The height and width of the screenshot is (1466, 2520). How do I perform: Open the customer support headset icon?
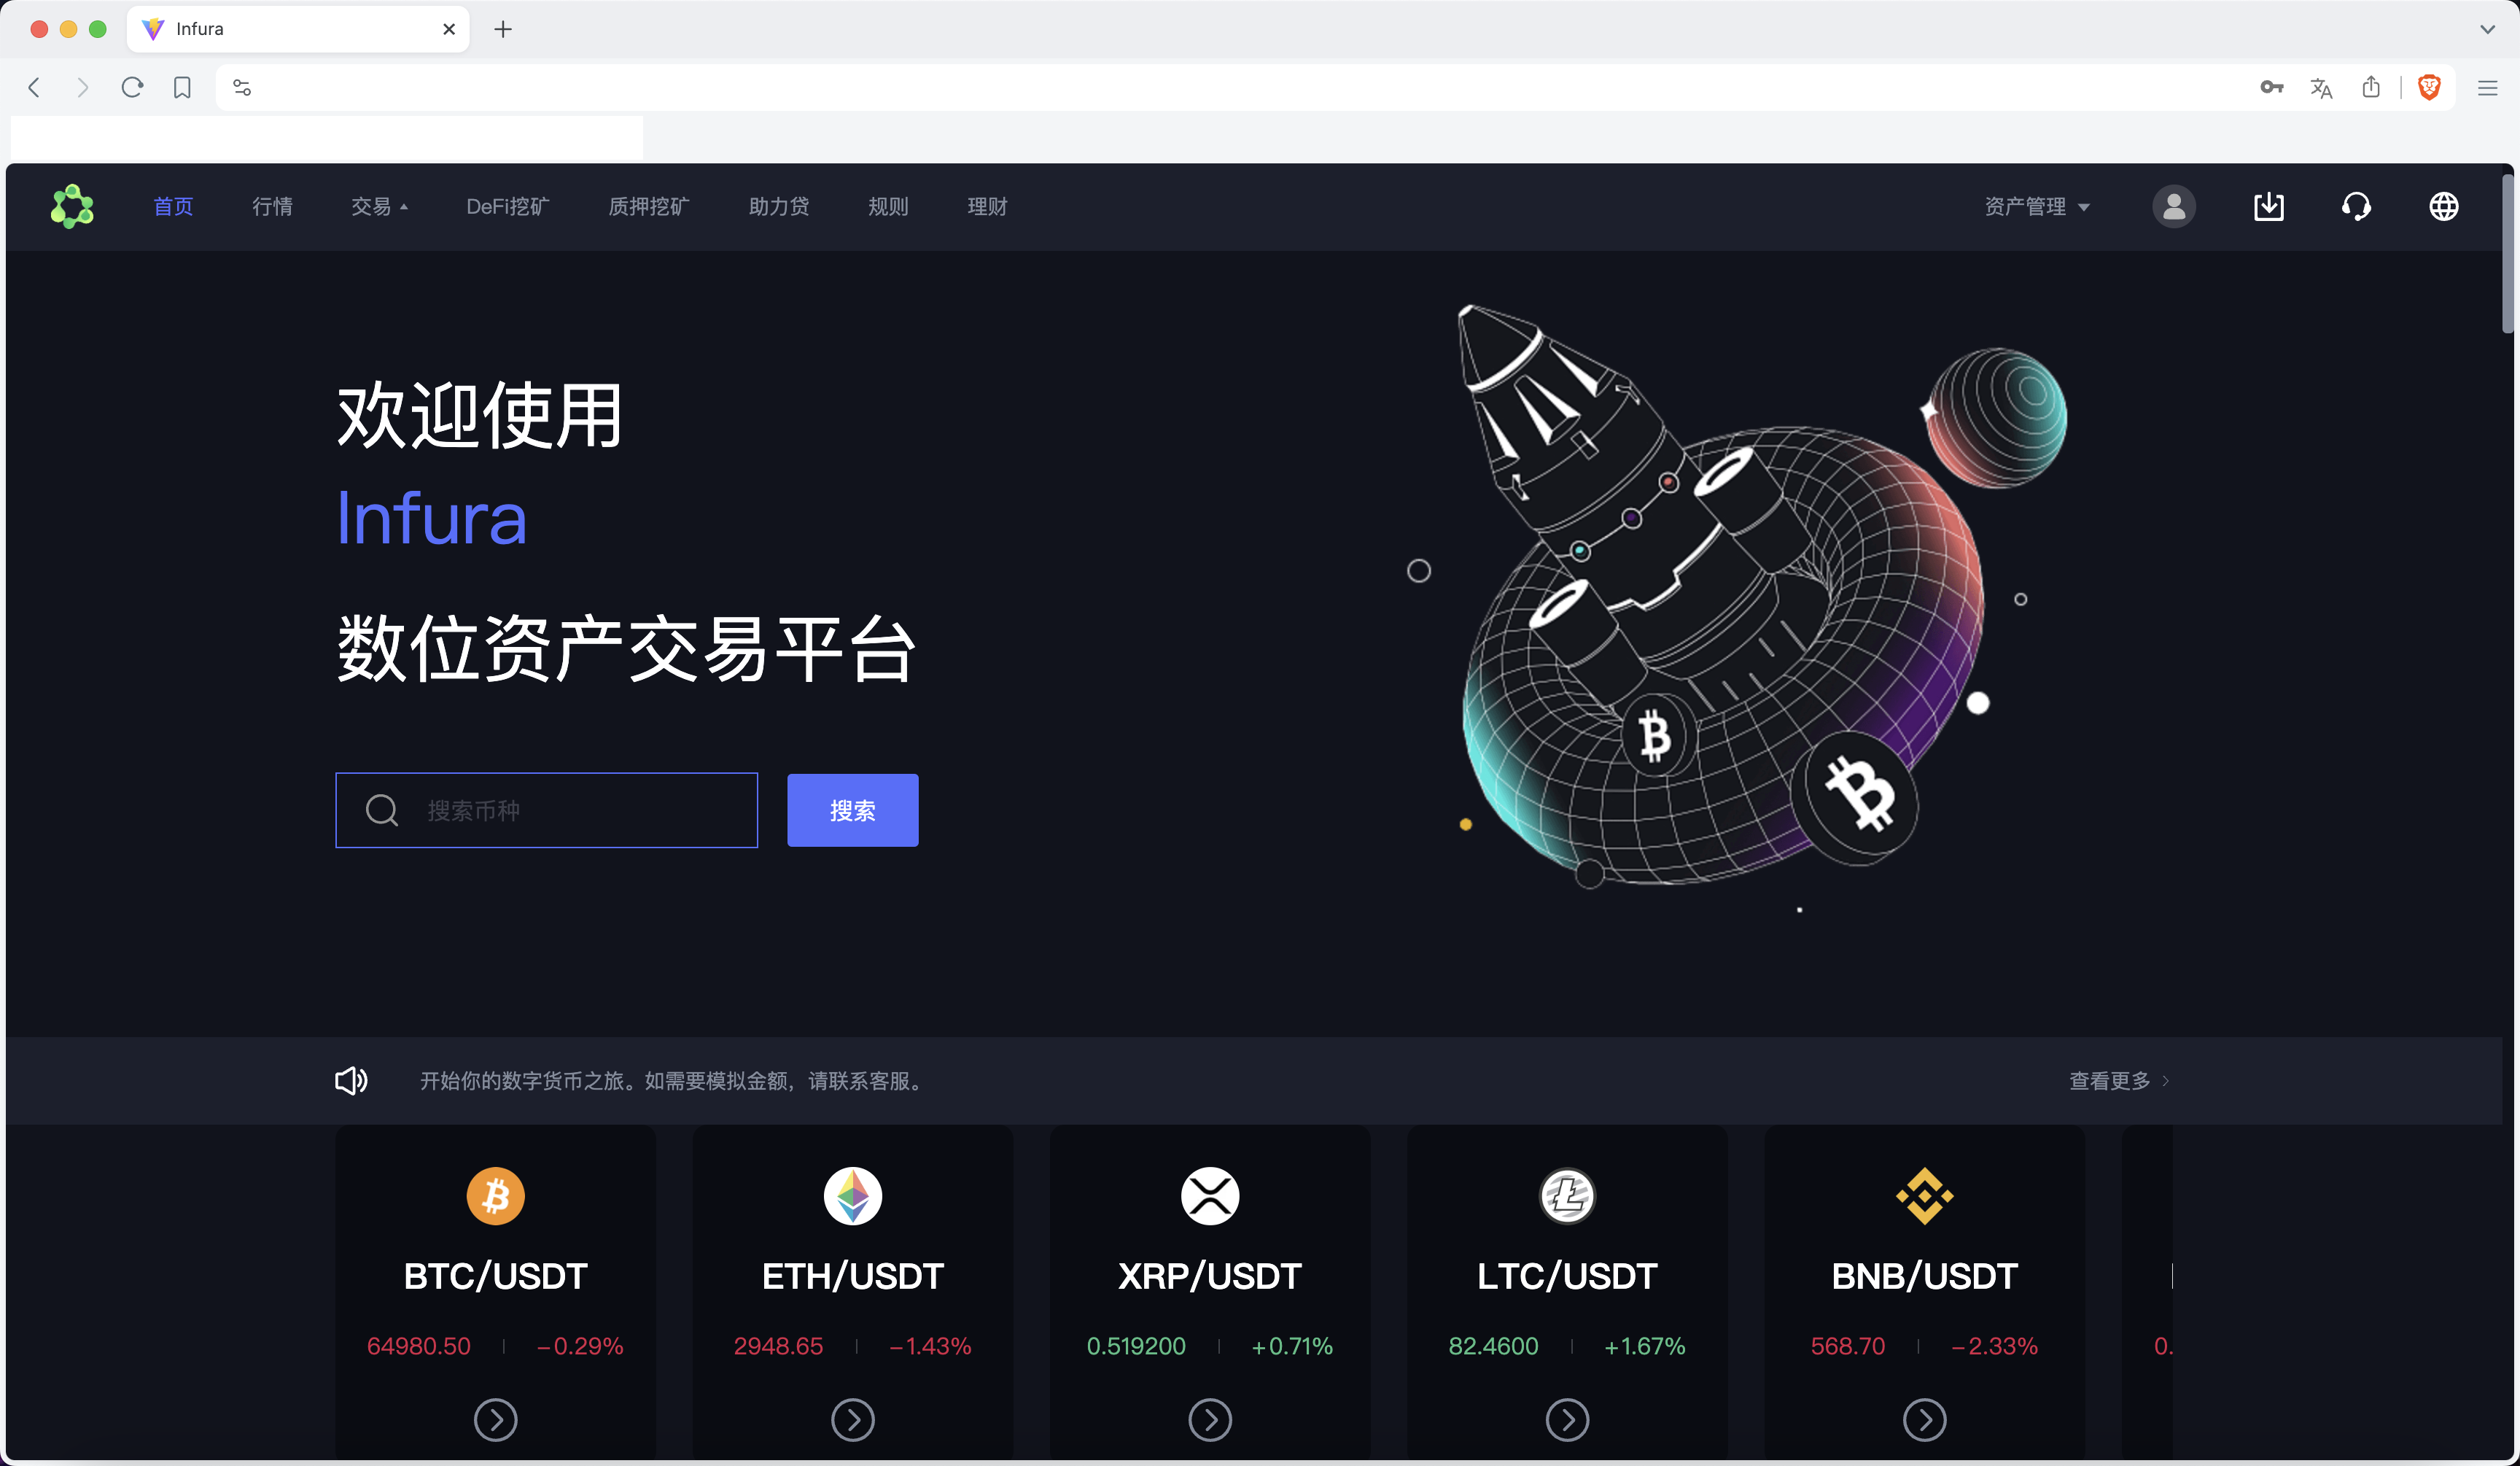click(x=2356, y=207)
